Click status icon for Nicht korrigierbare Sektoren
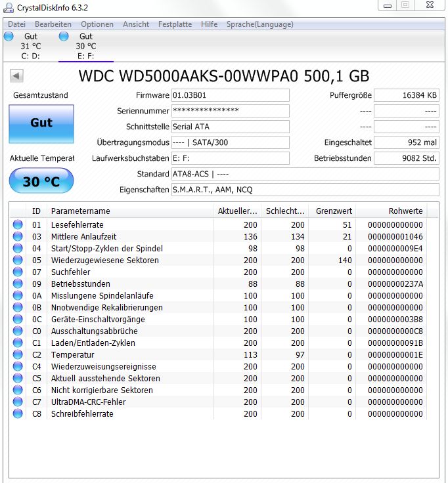 [x=18, y=390]
